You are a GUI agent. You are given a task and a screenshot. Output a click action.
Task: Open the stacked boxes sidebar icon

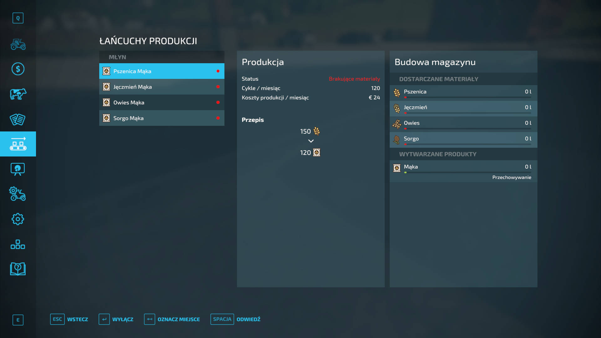[x=18, y=244]
